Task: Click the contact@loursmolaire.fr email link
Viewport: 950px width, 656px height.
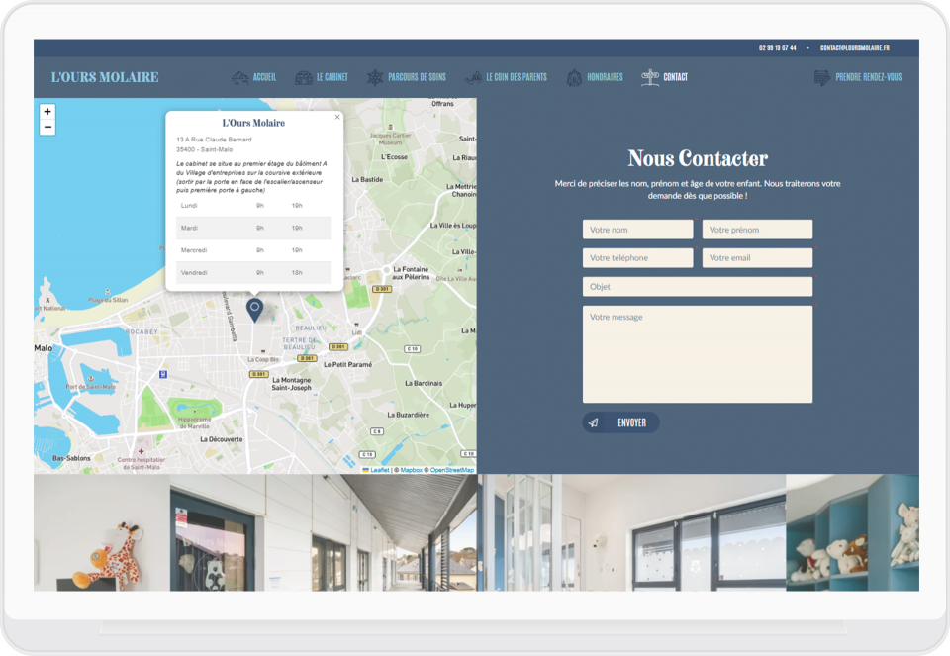Action: pyautogui.click(x=855, y=47)
